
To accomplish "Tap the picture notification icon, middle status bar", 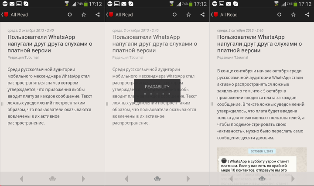I will tap(117, 4).
